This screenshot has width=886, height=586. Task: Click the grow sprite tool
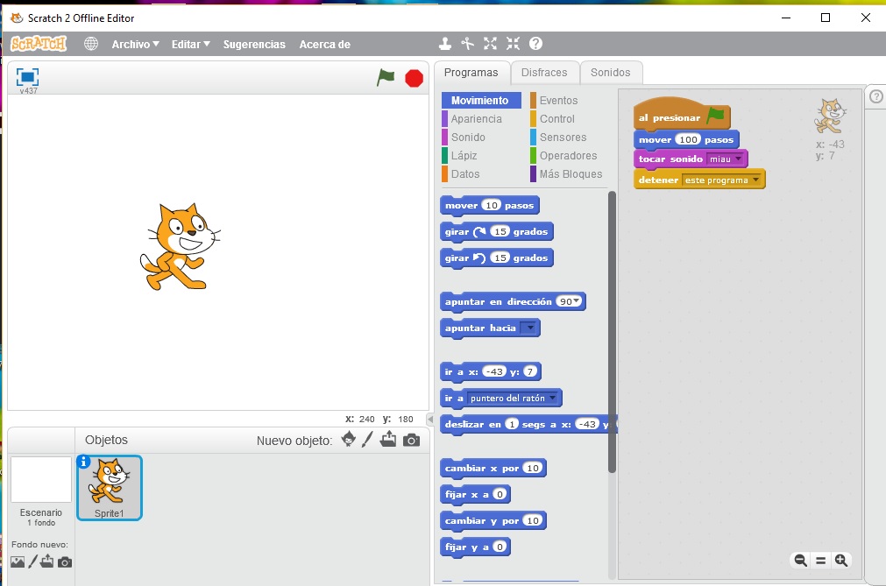tap(490, 42)
